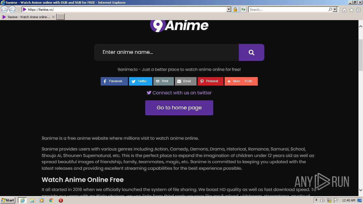The image size is (363, 204).
Task: Click the volume speaker tray icon
Action: point(322,200)
